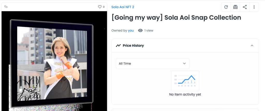Image resolution: width=265 pixels, height=111 pixels.
Task: Click the "No item activity yet" message
Action: 185,94
